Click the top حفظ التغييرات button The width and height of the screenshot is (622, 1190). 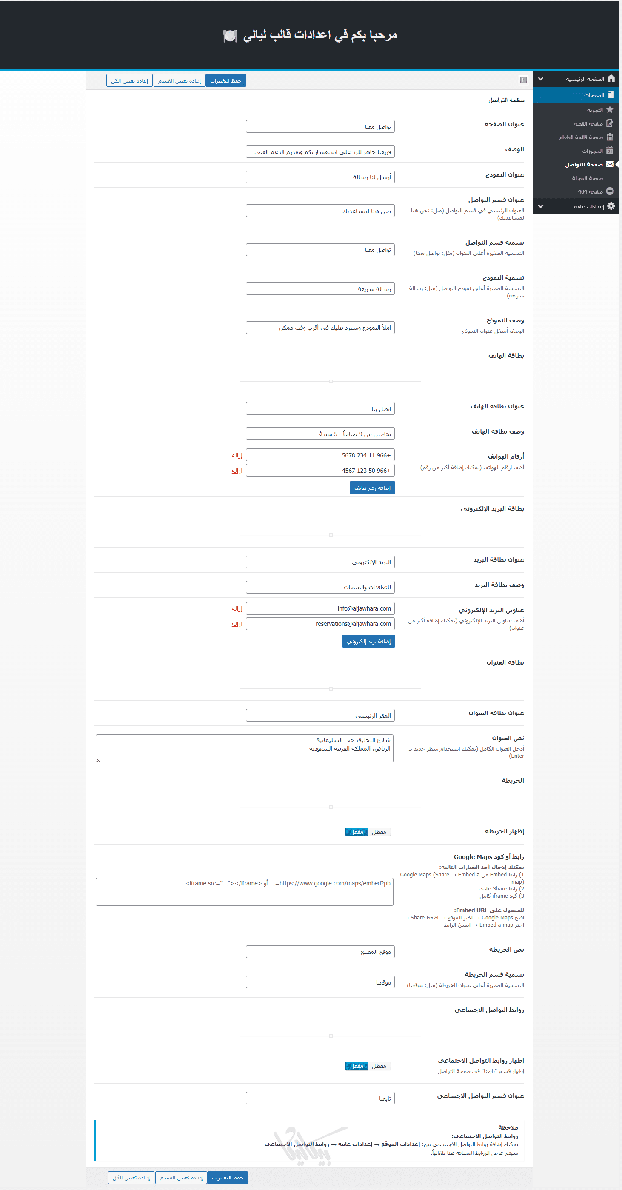225,81
